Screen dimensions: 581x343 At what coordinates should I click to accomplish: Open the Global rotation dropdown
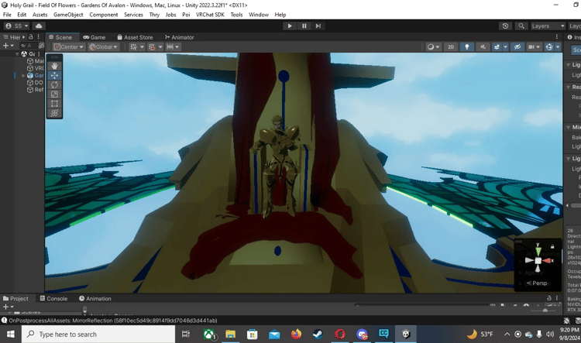tap(103, 47)
